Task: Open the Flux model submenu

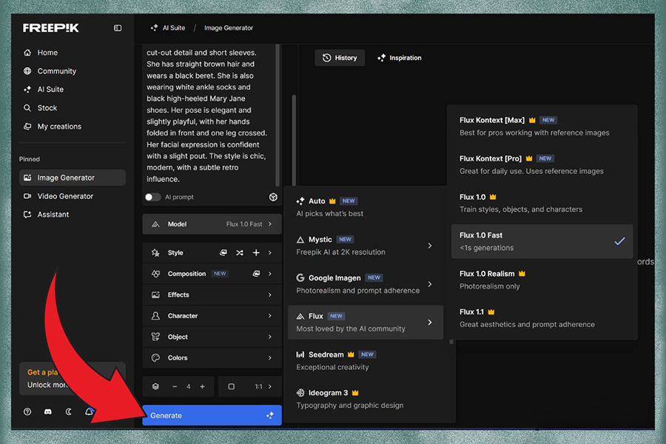Action: 366,322
